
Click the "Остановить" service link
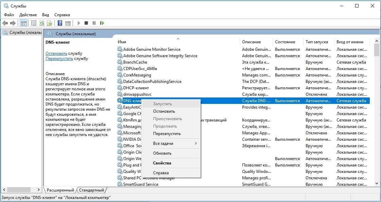tap(56, 53)
